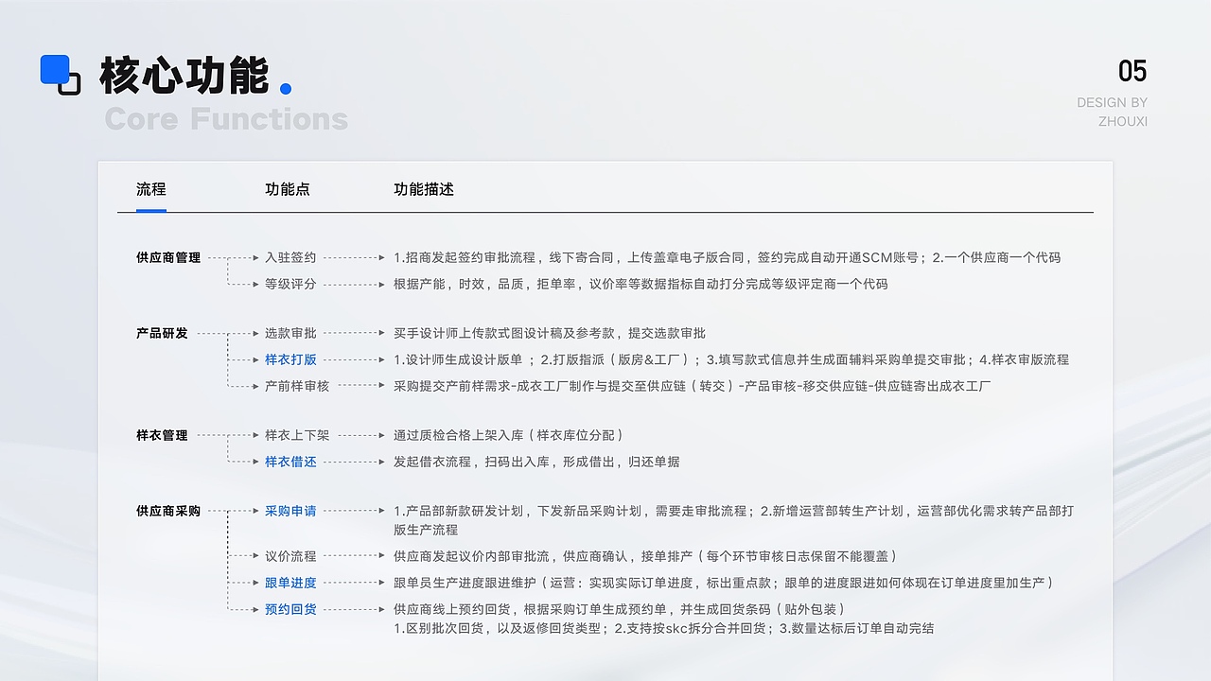Click description starting 根据产能，时效，品质
1211x681 pixels.
(641, 284)
